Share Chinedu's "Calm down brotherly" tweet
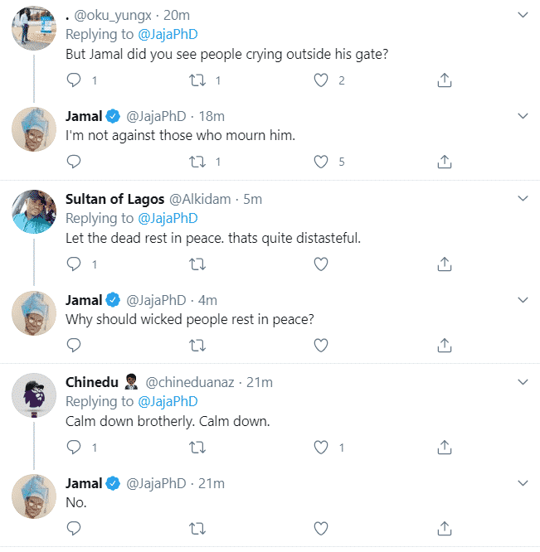The height and width of the screenshot is (552, 540). point(445,448)
